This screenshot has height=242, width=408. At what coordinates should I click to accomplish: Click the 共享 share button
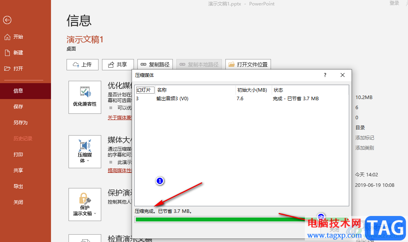coord(118,64)
